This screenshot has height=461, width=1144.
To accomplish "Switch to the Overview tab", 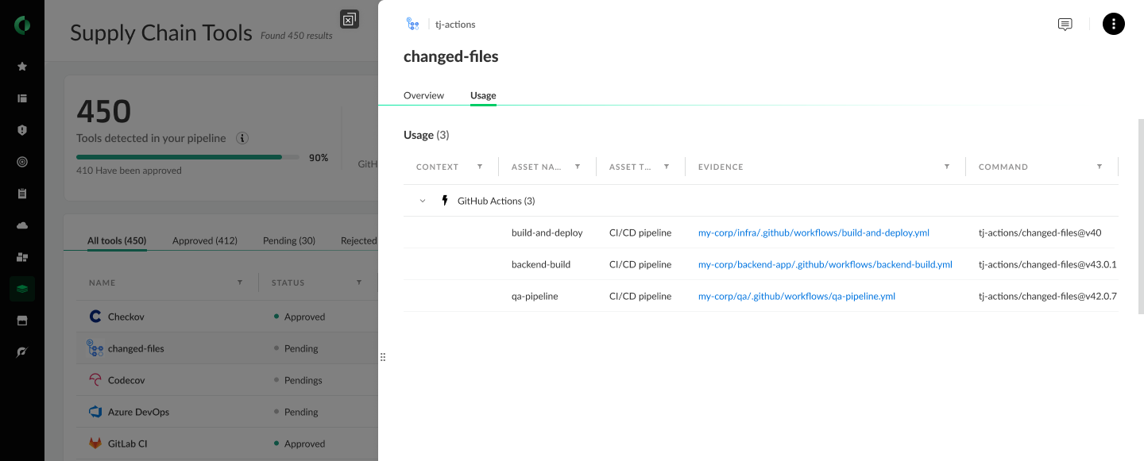I will pos(423,95).
